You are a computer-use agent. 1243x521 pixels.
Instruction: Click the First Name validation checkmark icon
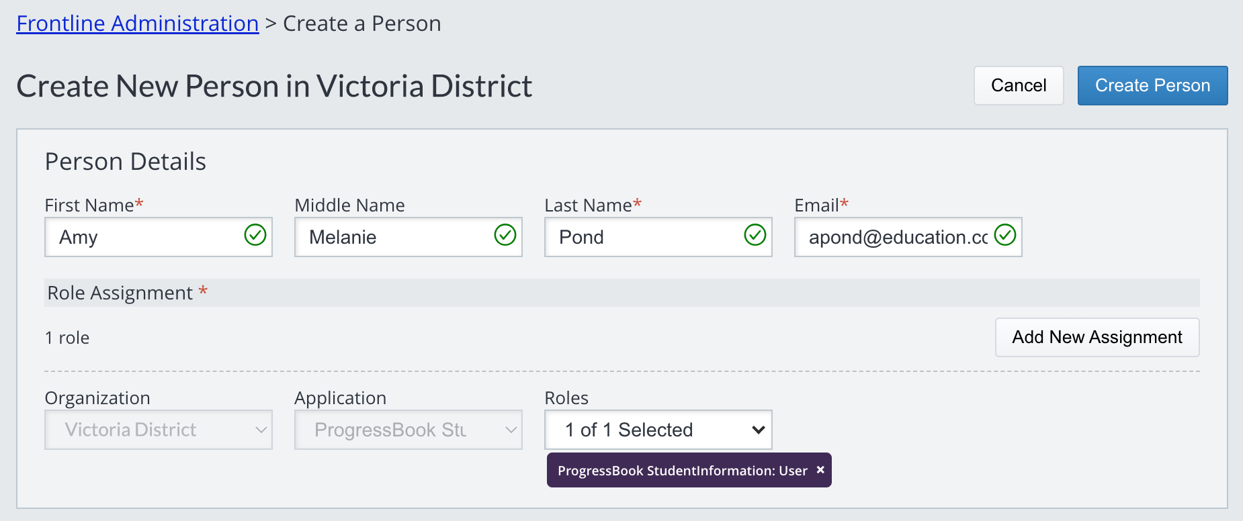click(255, 235)
